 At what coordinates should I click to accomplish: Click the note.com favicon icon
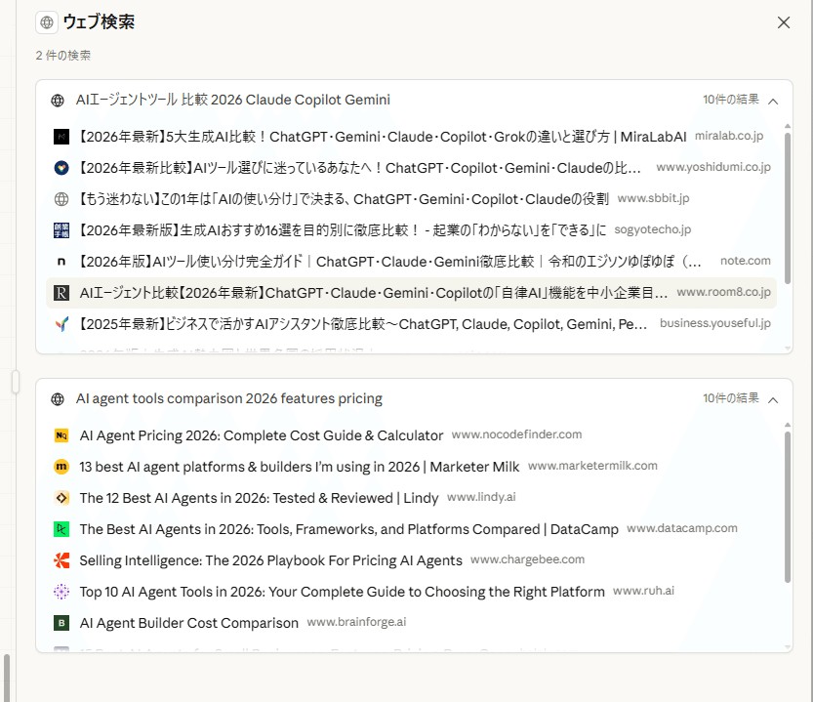tap(61, 262)
